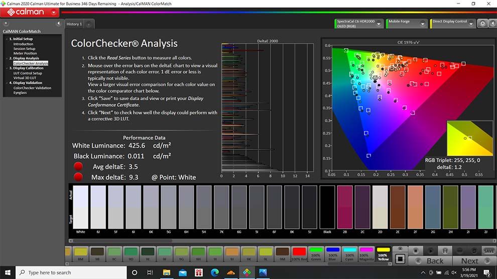The width and height of the screenshot is (497, 279).
Task: Click the SAVE button
Action: pos(489,251)
